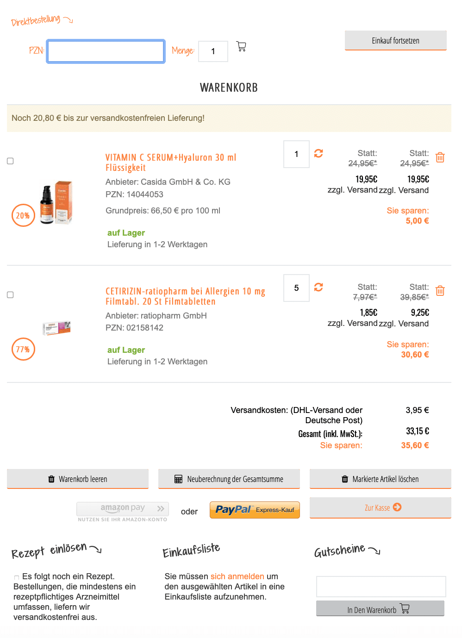Image resolution: width=462 pixels, height=638 pixels.
Task: Select checkbox for Vitamin C Serum item
Action: (10, 161)
